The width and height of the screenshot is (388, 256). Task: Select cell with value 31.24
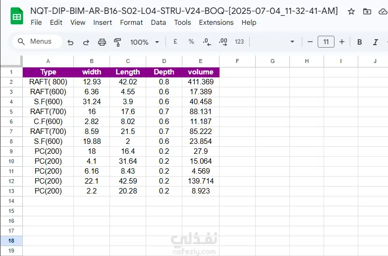coord(92,102)
